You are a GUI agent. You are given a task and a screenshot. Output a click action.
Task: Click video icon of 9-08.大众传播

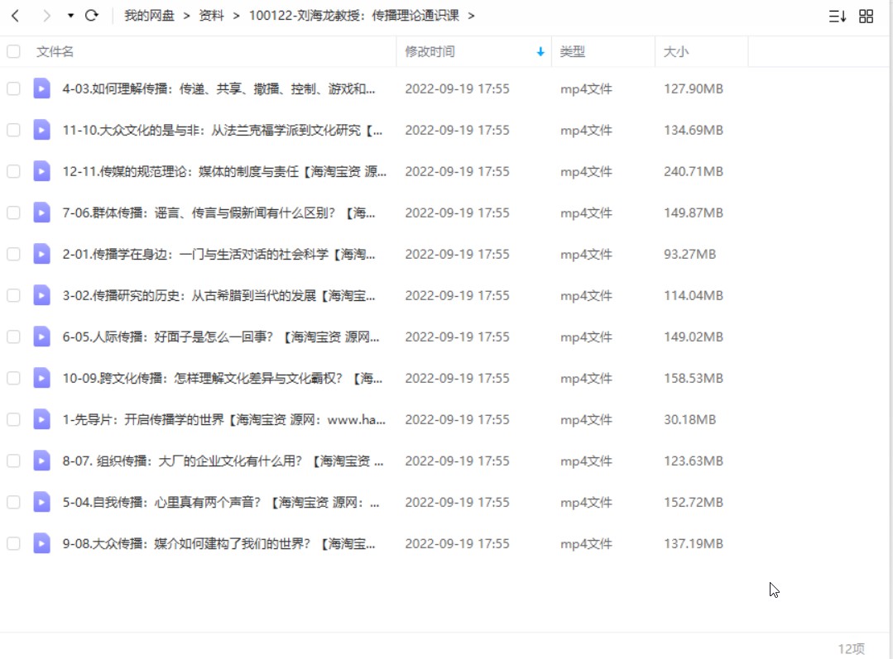41,543
